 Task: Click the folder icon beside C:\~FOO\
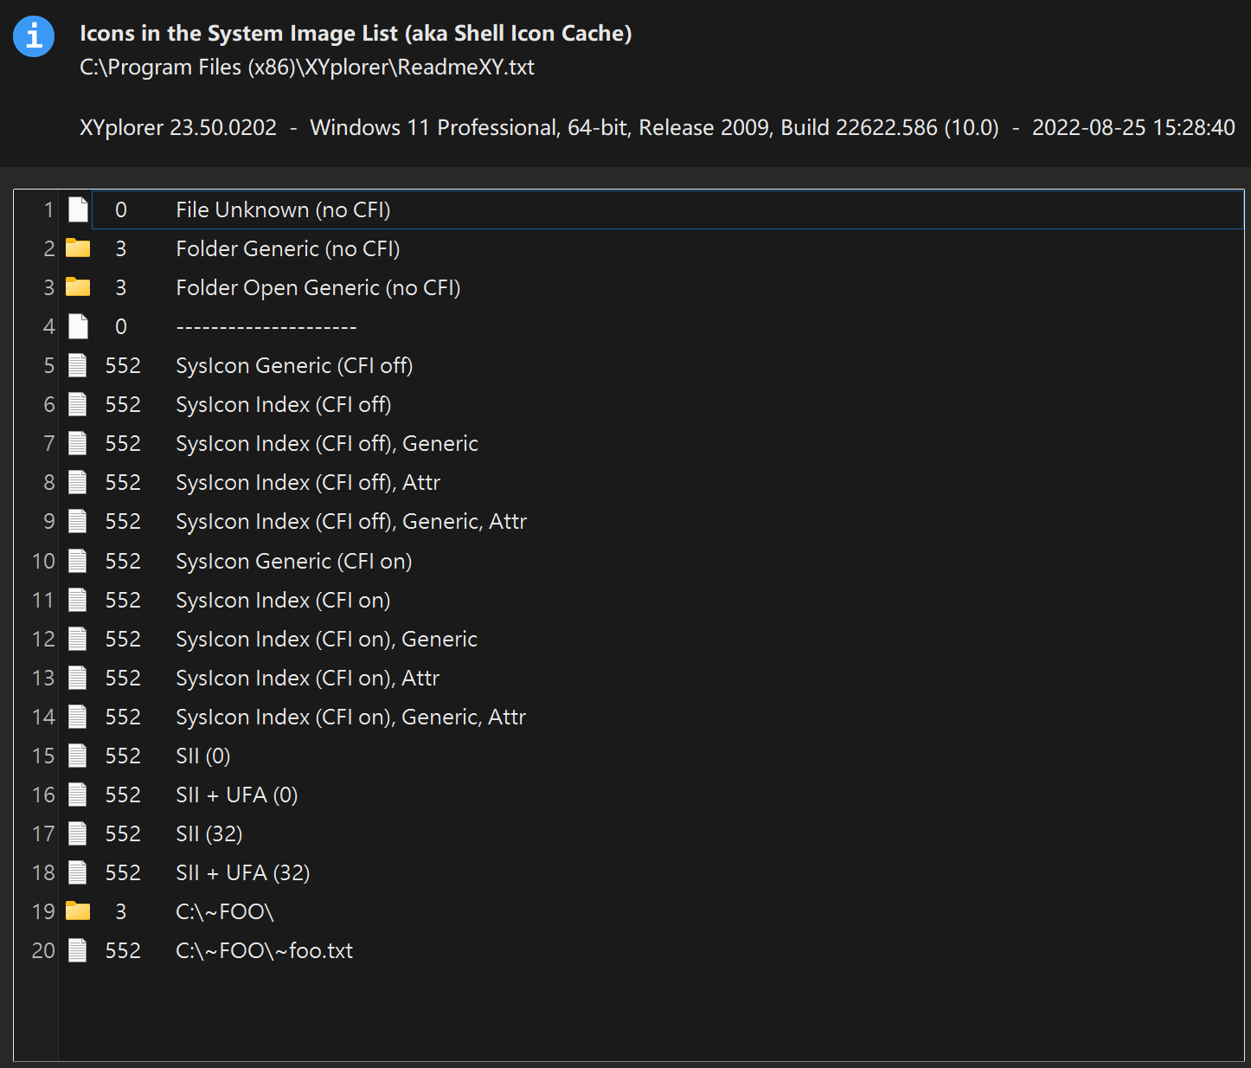[x=78, y=911]
